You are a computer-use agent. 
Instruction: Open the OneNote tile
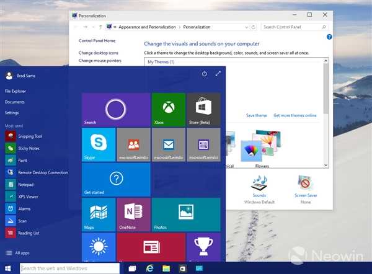coord(133,214)
